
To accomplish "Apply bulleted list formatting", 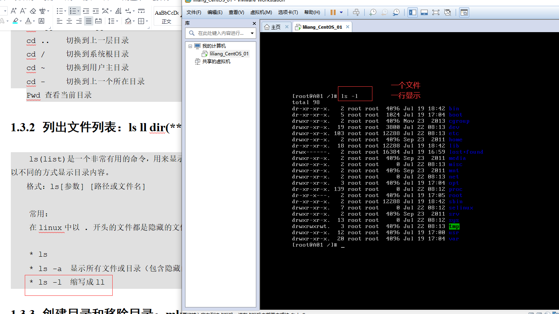I will point(60,11).
